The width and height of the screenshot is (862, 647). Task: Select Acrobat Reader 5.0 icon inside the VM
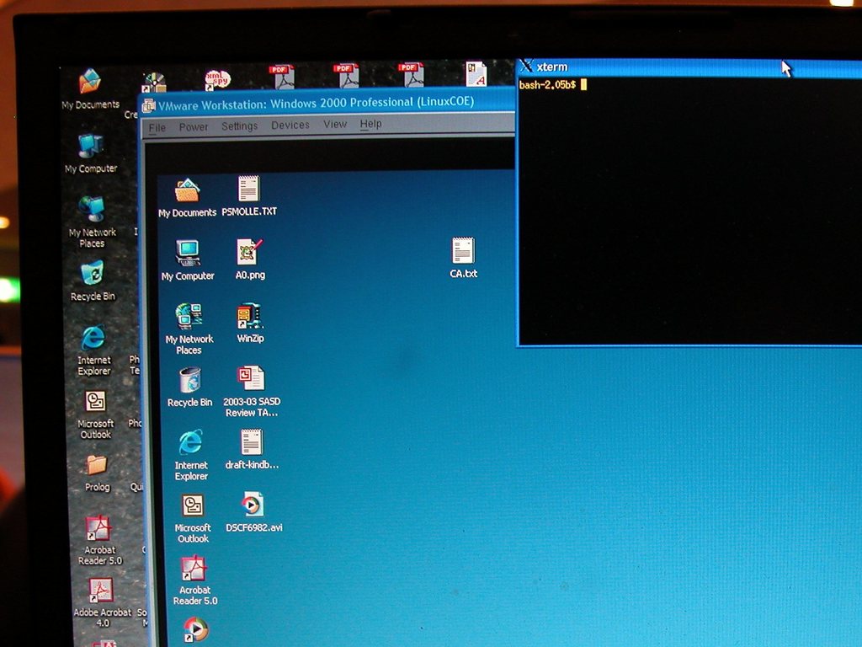point(194,569)
